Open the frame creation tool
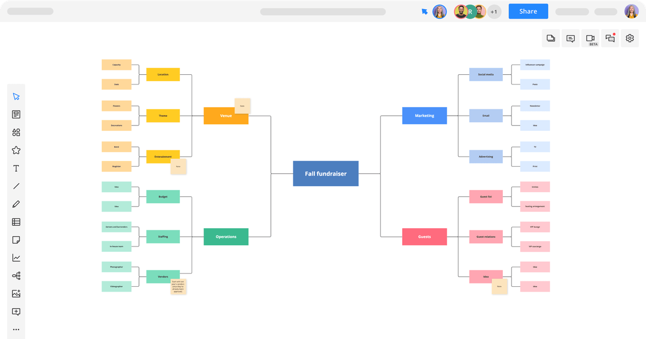646x339 pixels. [16, 311]
